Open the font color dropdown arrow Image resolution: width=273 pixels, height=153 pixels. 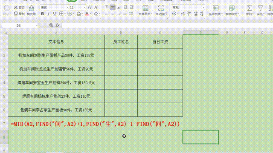90,14
